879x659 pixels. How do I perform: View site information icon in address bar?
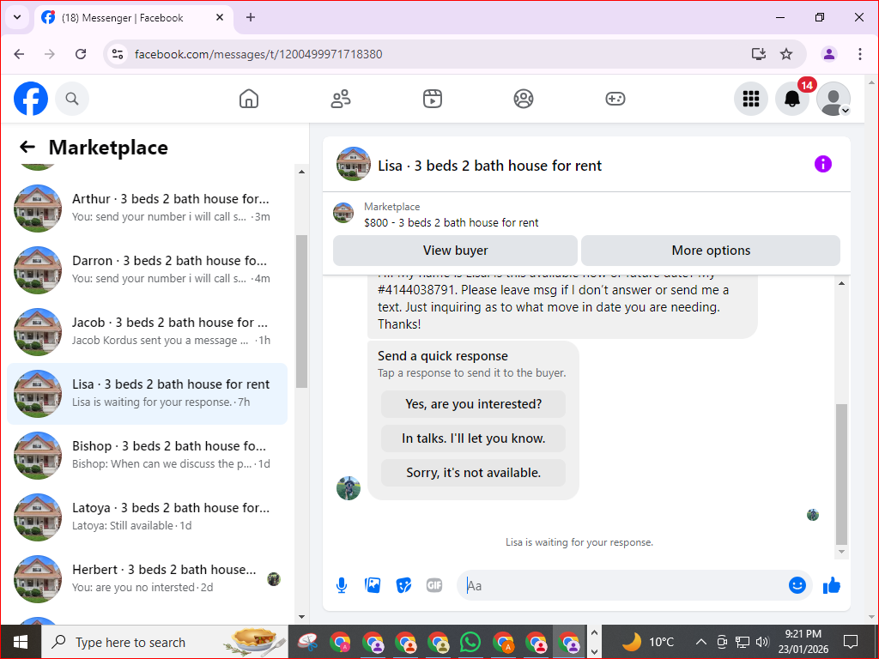(x=118, y=54)
